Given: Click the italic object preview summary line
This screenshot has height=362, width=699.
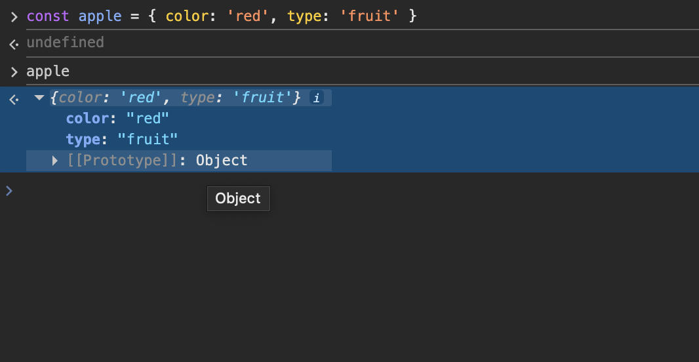Looking at the screenshot, I should point(175,98).
